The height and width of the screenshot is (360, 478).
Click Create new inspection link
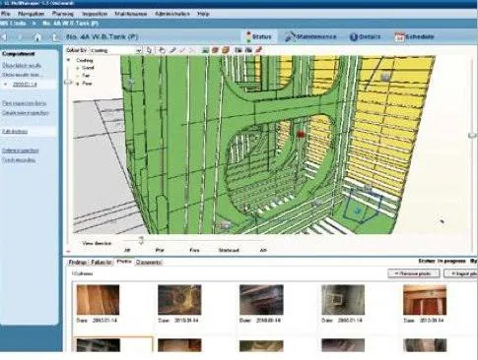[x=26, y=113]
